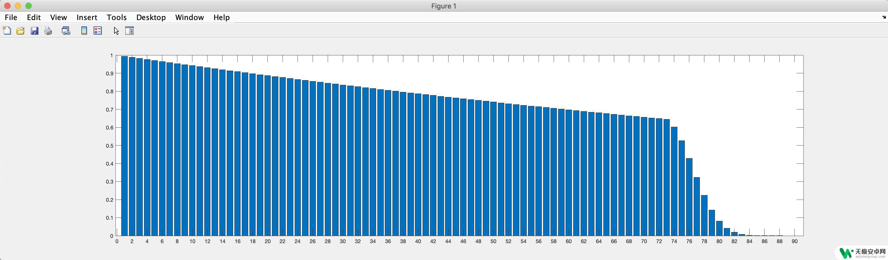Select the bar above x-axis label 40

tap(418, 165)
